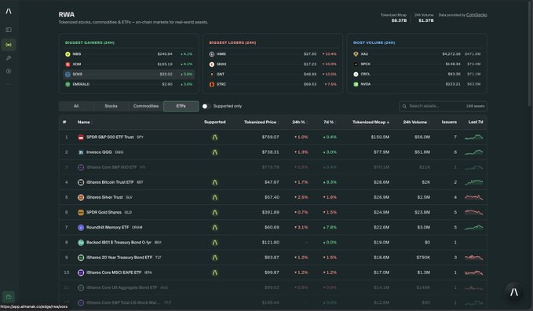Image resolution: width=533 pixels, height=311 pixels.
Task: Click the $77.9M mcap in Invesco QQQ row
Action: coord(381,152)
